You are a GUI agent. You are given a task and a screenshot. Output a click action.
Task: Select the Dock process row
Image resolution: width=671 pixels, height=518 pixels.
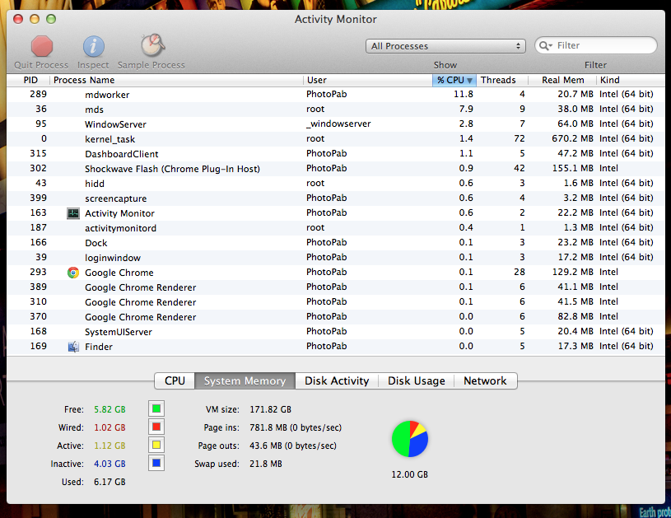[336, 243]
